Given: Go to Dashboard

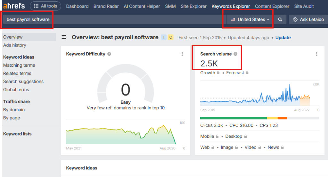Looking at the screenshot, I should pyautogui.click(x=77, y=6).
